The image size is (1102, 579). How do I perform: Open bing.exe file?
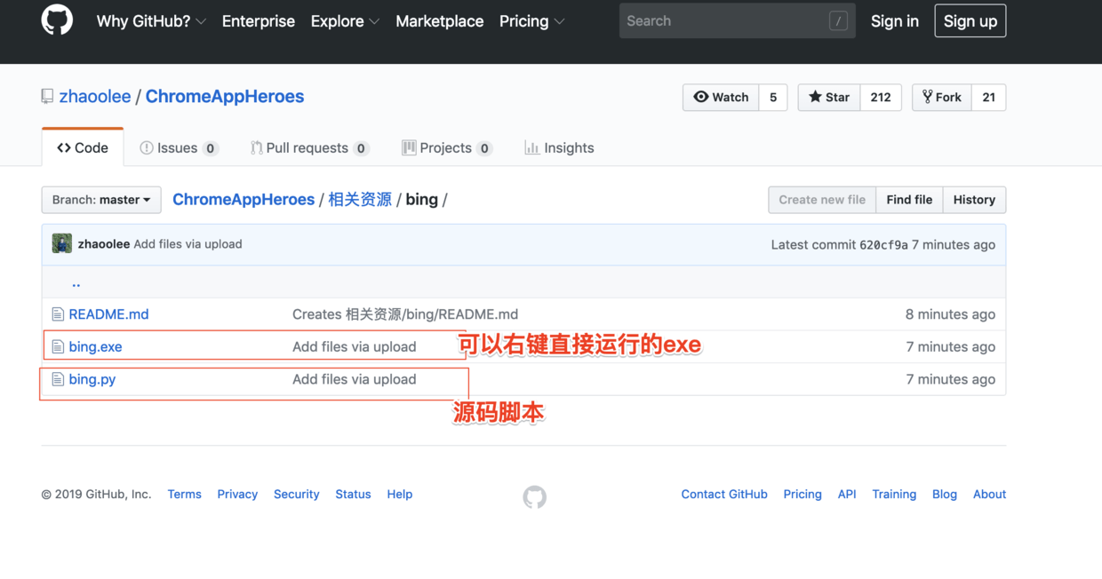(95, 346)
